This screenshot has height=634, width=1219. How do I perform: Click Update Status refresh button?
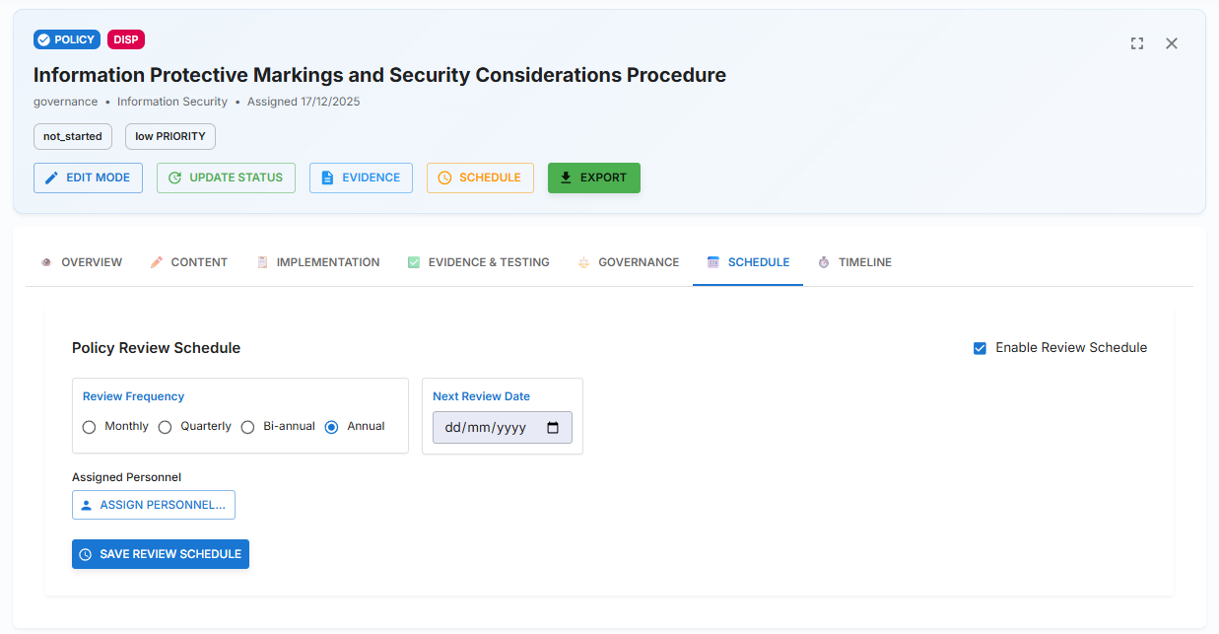tap(226, 177)
